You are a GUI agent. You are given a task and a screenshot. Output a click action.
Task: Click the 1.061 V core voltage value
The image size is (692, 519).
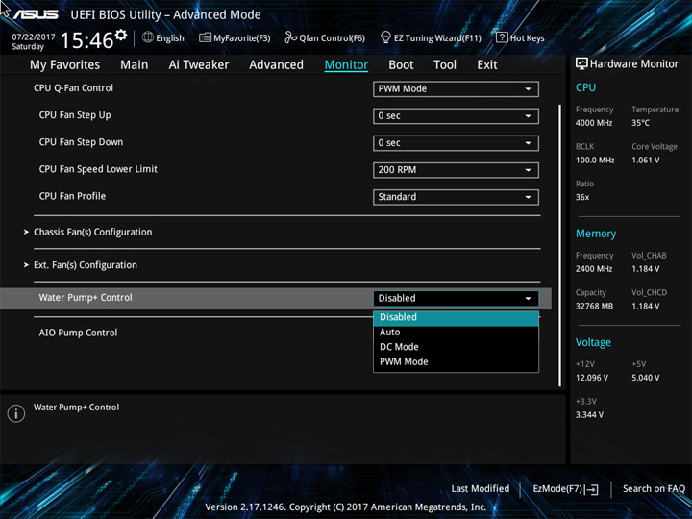(645, 161)
